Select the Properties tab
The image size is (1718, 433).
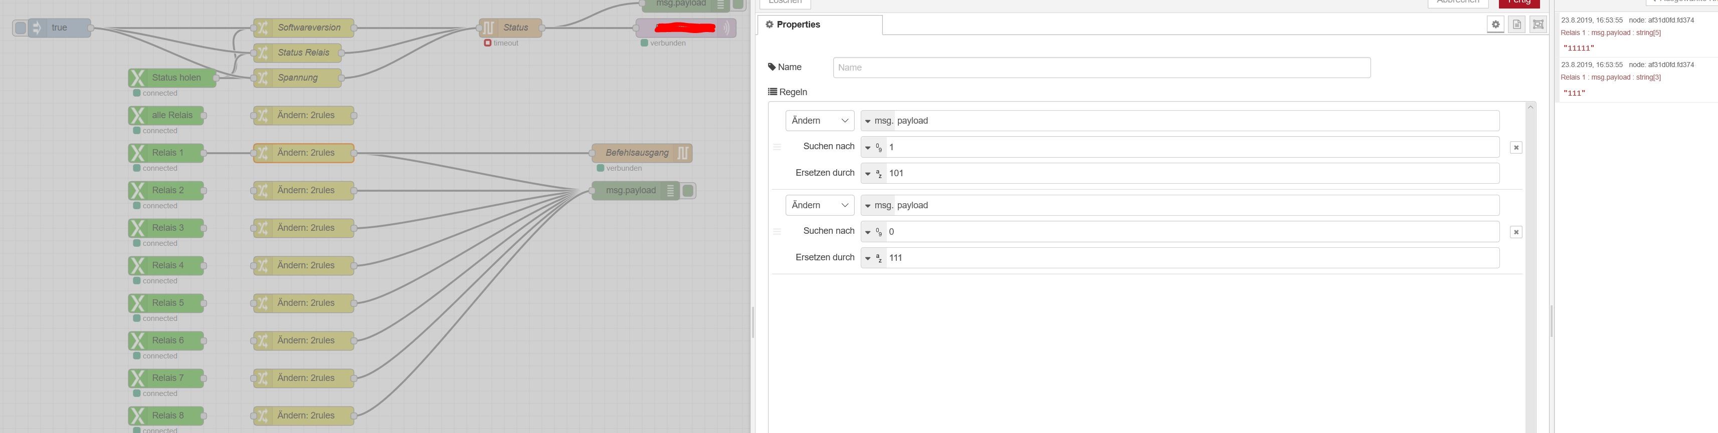click(x=820, y=25)
